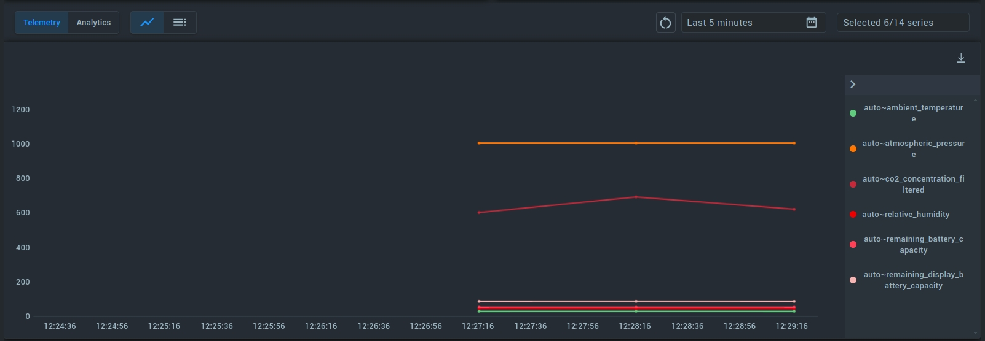Click the 12:28:16 time axis label
This screenshot has width=985, height=341.
point(635,326)
